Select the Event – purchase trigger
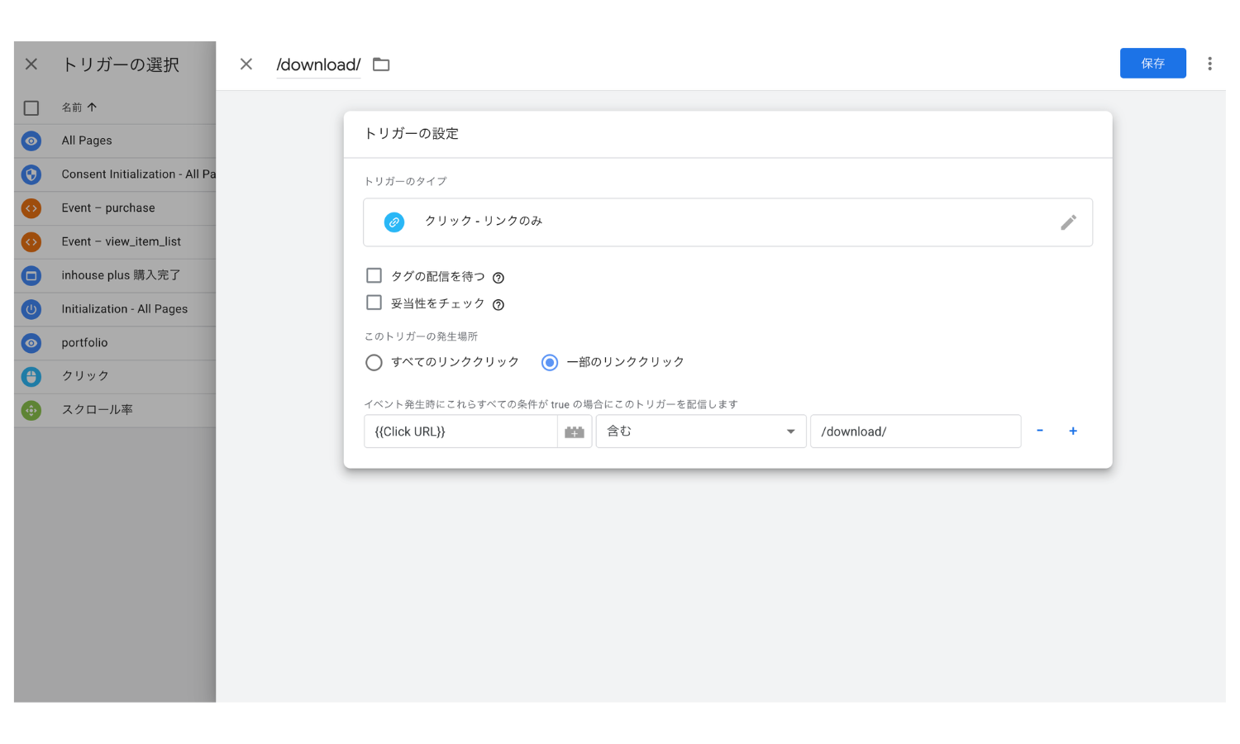This screenshot has height=744, width=1240. 115,208
